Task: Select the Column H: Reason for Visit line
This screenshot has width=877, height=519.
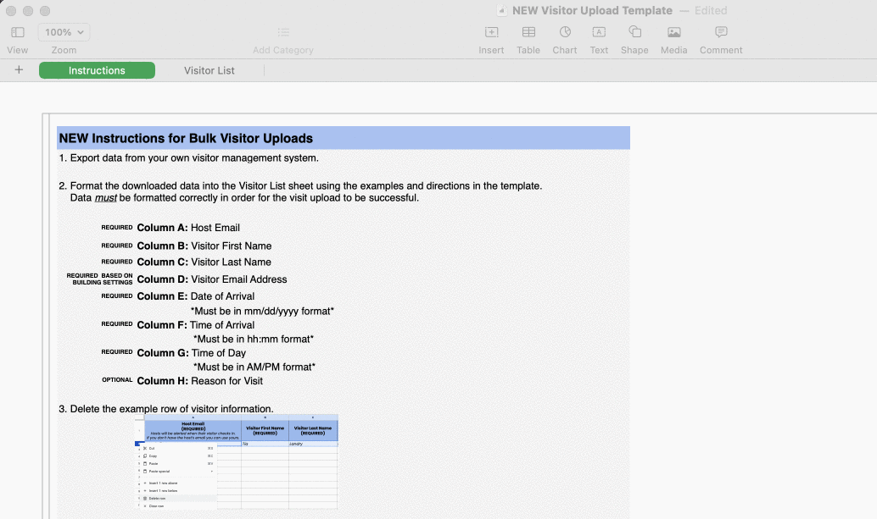Action: pos(199,381)
